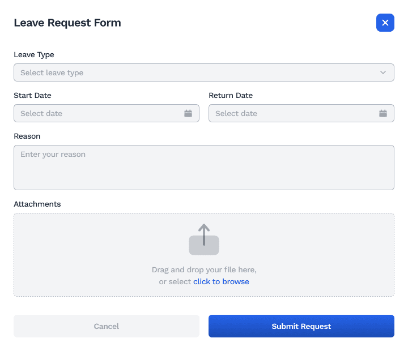
Task: Open the Select leave type combo box
Action: click(193, 72)
